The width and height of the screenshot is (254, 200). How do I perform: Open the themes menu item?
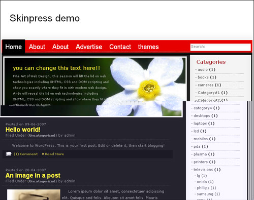pyautogui.click(x=148, y=47)
